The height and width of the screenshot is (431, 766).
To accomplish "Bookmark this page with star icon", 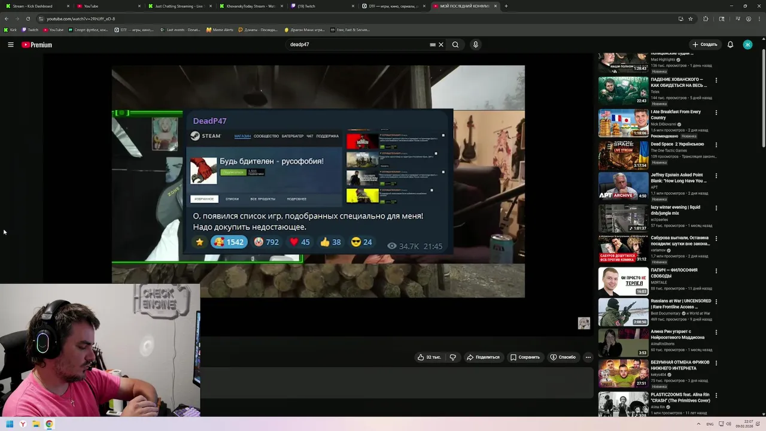I will coord(691,19).
